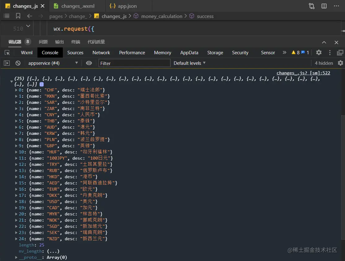345x261 pixels.
Task: Split the editor with the layout icon
Action: (324, 6)
